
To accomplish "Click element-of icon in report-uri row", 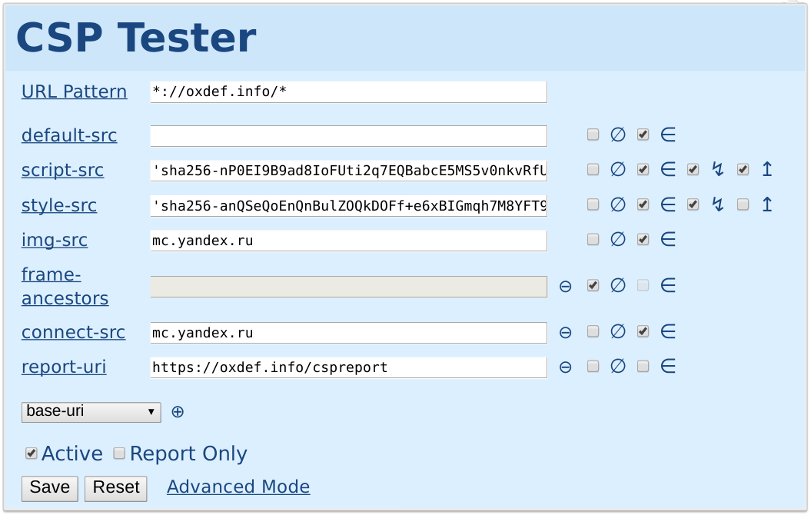I will [668, 366].
